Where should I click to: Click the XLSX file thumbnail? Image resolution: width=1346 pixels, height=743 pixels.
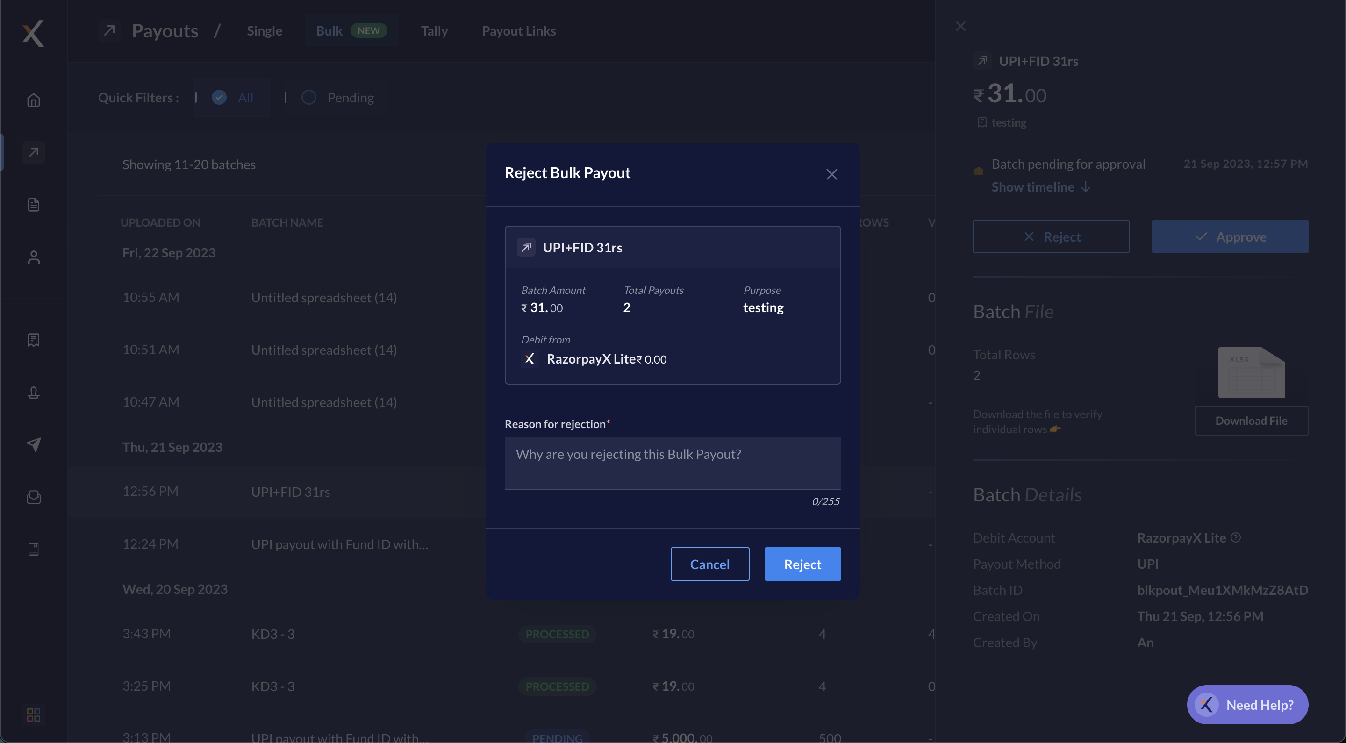click(1252, 372)
